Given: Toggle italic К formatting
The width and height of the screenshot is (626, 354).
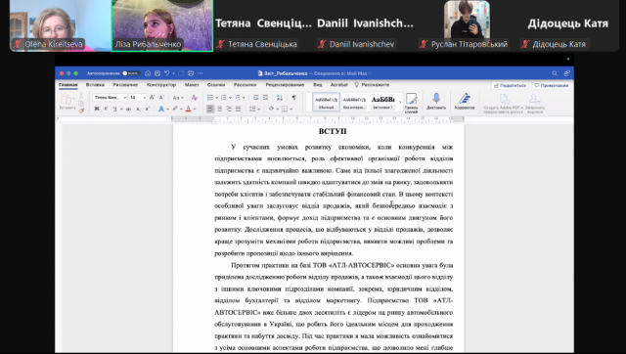Looking at the screenshot, I should (106, 109).
